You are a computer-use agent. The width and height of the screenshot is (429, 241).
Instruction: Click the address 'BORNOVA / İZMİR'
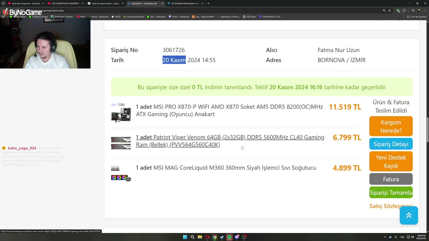pyautogui.click(x=342, y=60)
